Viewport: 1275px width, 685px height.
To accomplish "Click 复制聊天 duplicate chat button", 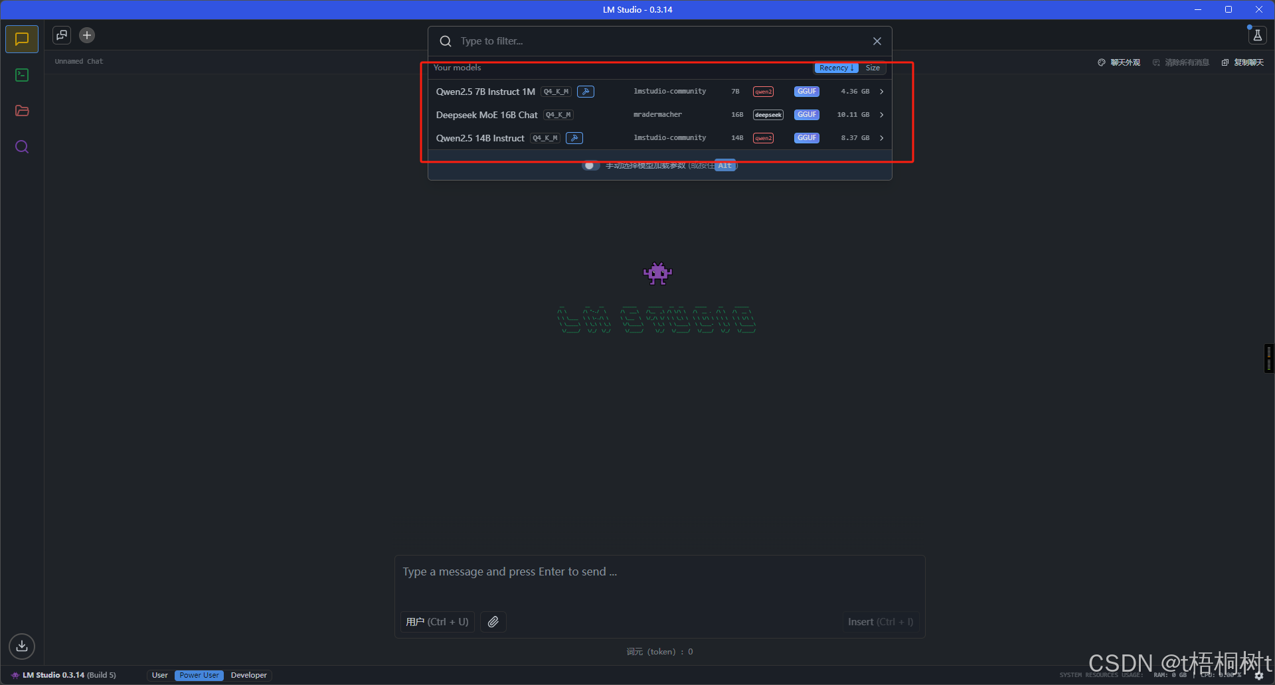I will pos(1242,62).
